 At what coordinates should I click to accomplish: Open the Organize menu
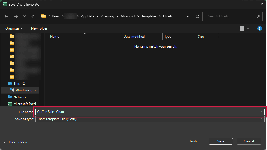pos(14,28)
